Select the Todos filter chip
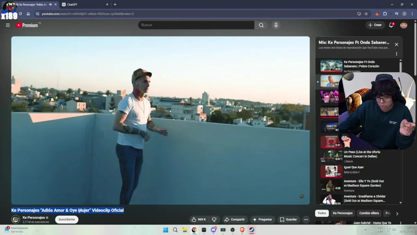Viewport: 417px width, 235px height. pyautogui.click(x=322, y=213)
